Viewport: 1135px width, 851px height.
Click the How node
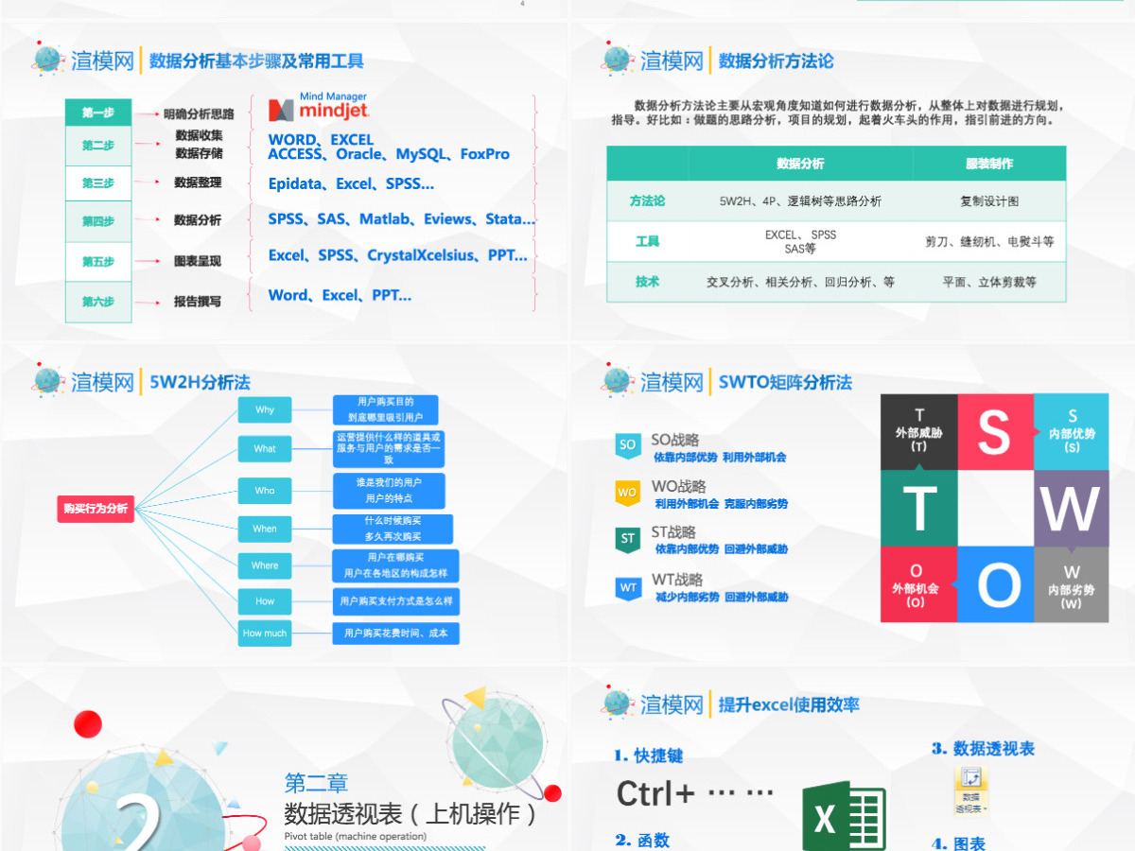coord(265,600)
